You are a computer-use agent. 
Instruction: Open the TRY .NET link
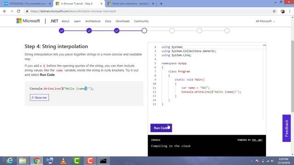(257, 140)
